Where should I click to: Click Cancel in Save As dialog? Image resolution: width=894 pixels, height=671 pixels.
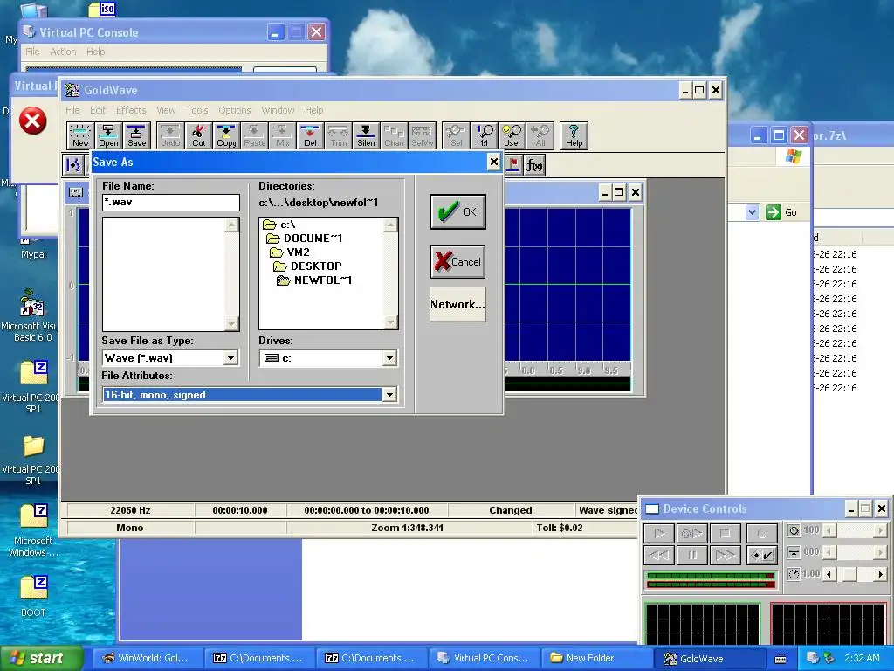(x=457, y=262)
